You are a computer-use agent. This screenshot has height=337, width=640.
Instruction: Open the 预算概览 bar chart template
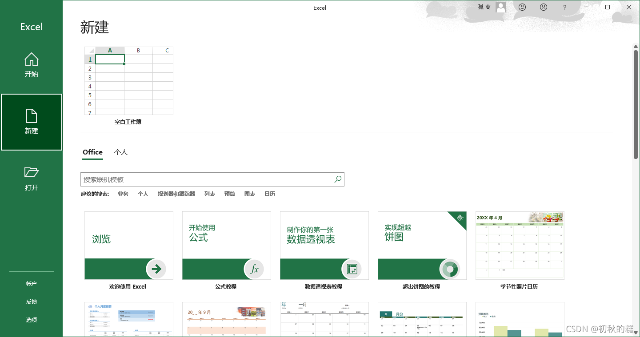(x=520, y=319)
